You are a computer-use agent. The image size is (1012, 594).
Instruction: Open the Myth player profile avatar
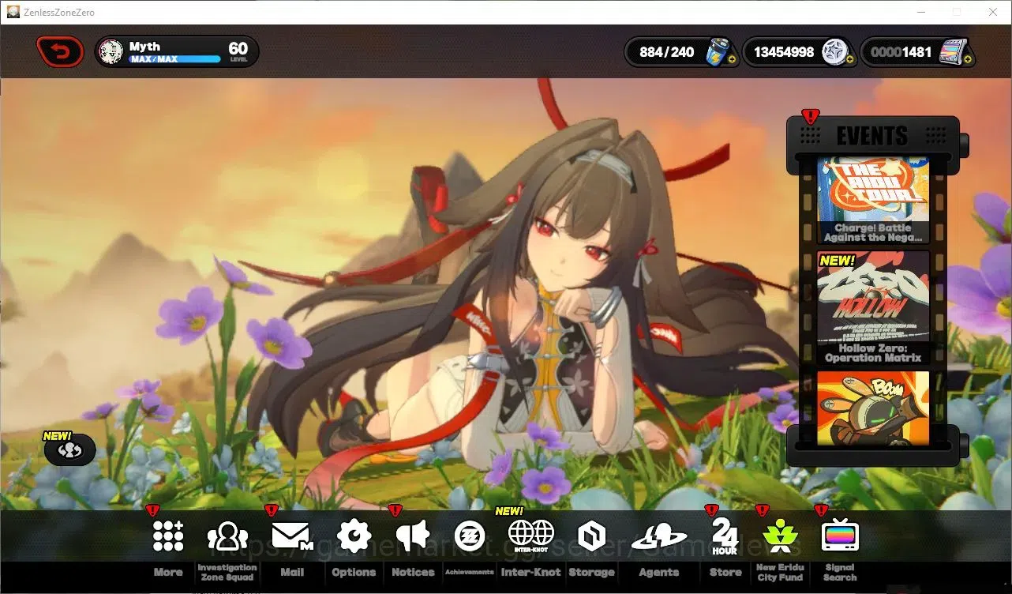point(111,52)
